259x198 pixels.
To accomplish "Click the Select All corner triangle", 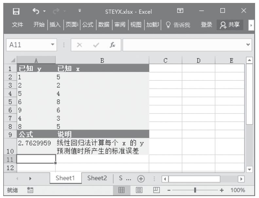I will click(x=13, y=60).
